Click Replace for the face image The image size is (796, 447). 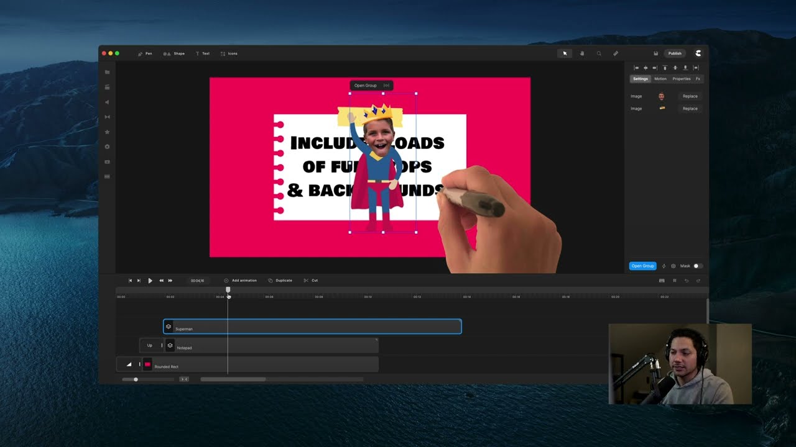click(x=690, y=96)
